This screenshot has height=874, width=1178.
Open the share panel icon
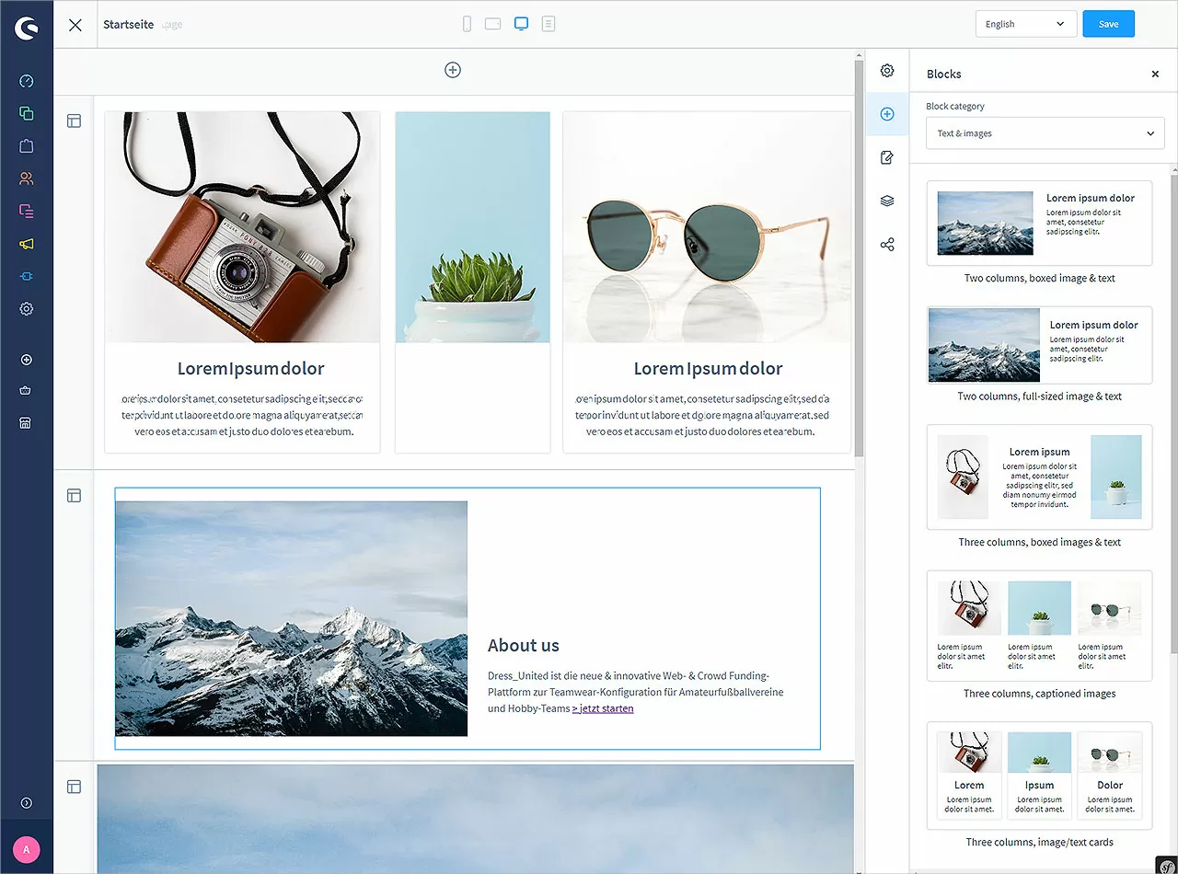point(886,244)
